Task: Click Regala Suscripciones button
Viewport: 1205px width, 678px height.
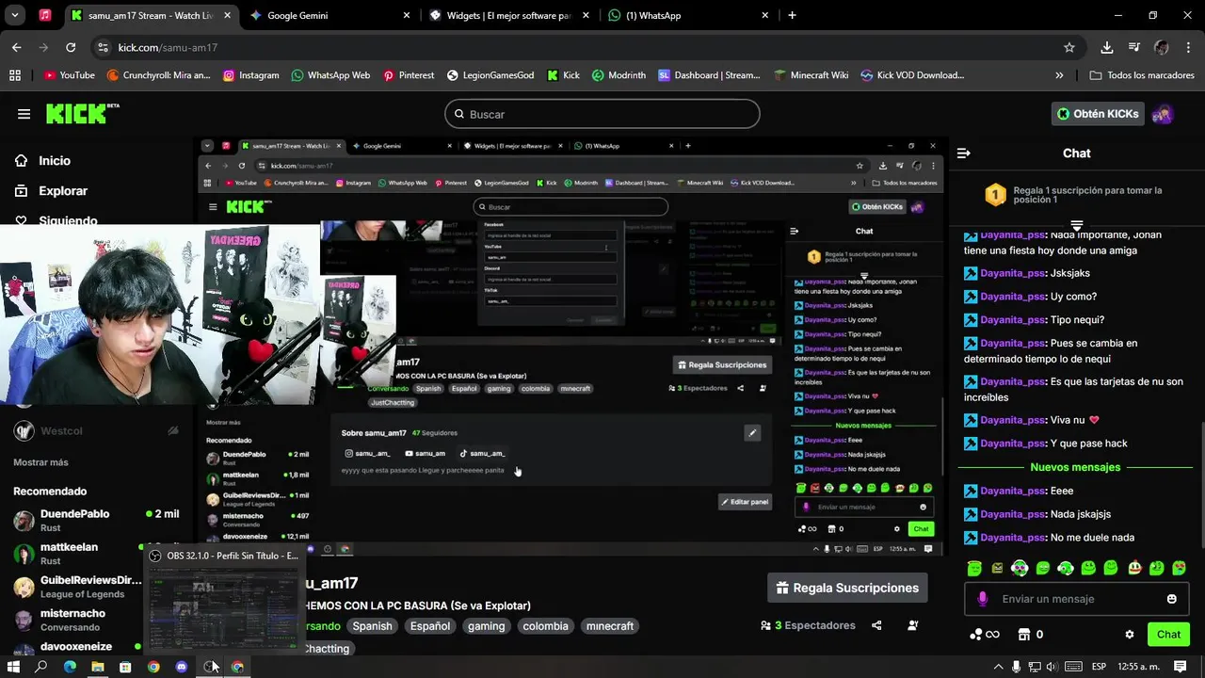Action: (847, 588)
